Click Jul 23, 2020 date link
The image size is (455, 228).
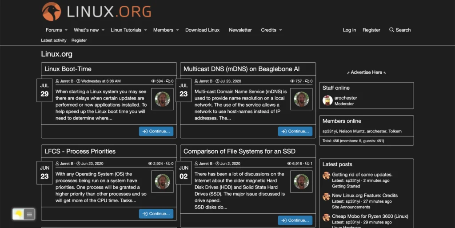point(231,81)
